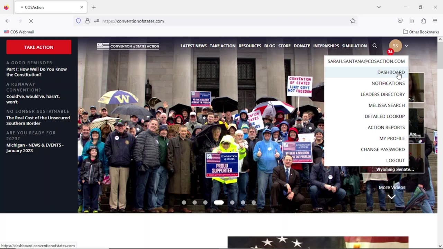The width and height of the screenshot is (443, 249).
Task: Read 'How Well Do You Know the Constitution' article
Action: click(37, 72)
